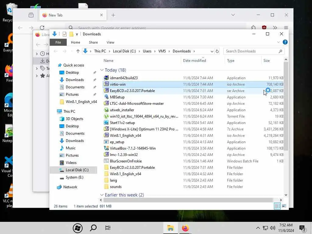Click the VirtualBox-7.1.2-164945-Win installer icon
Viewport: 312px width, 234px height.
(x=106, y=148)
